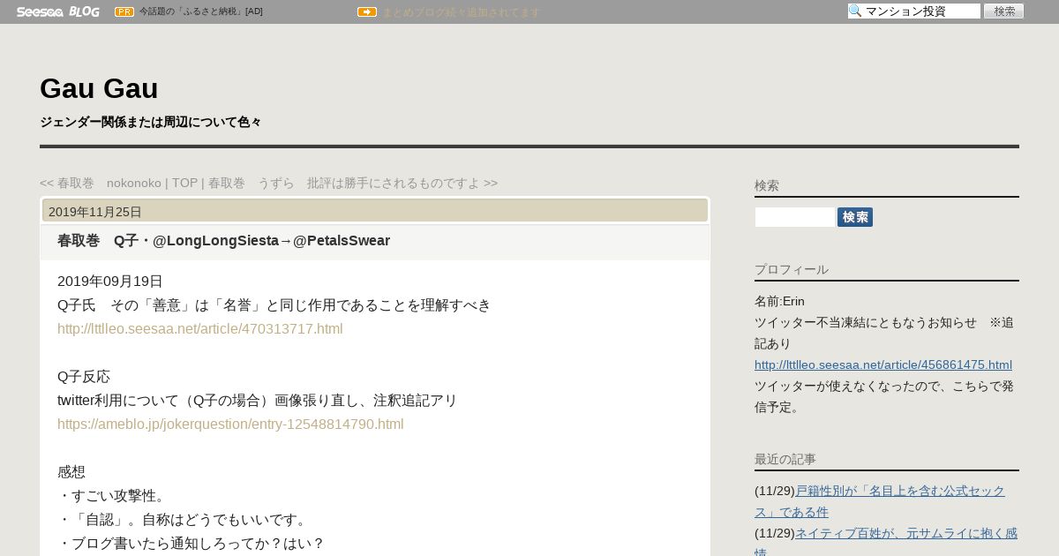Click the プロフィール heading

coord(792,269)
